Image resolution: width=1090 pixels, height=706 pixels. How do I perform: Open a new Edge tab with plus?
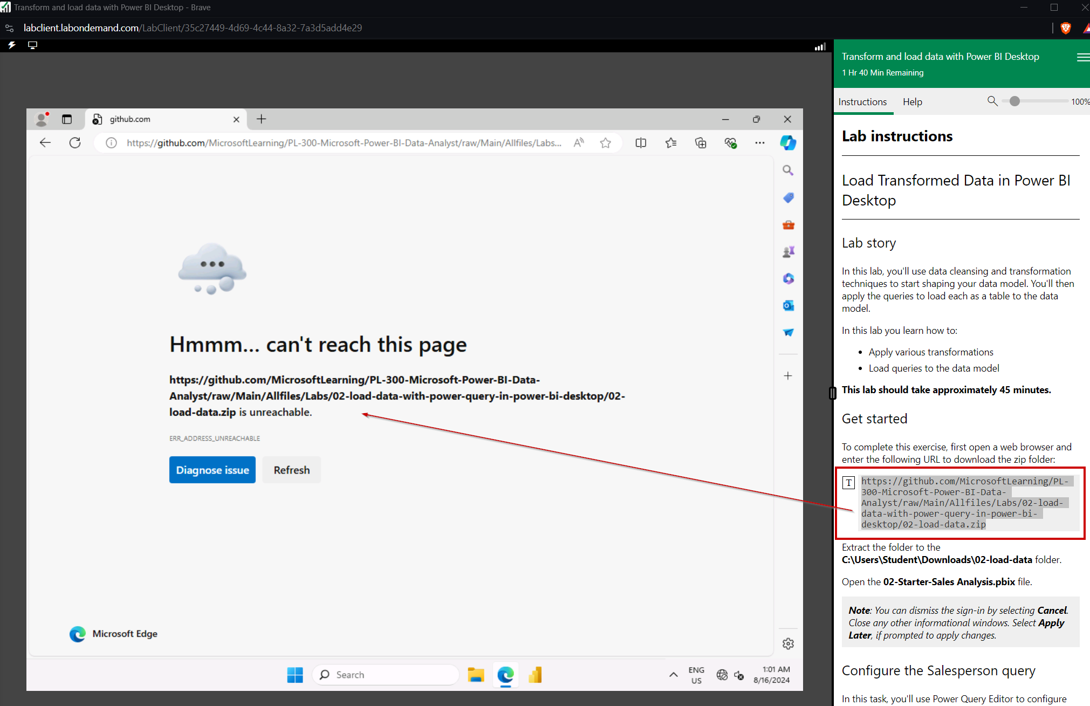[x=261, y=119]
